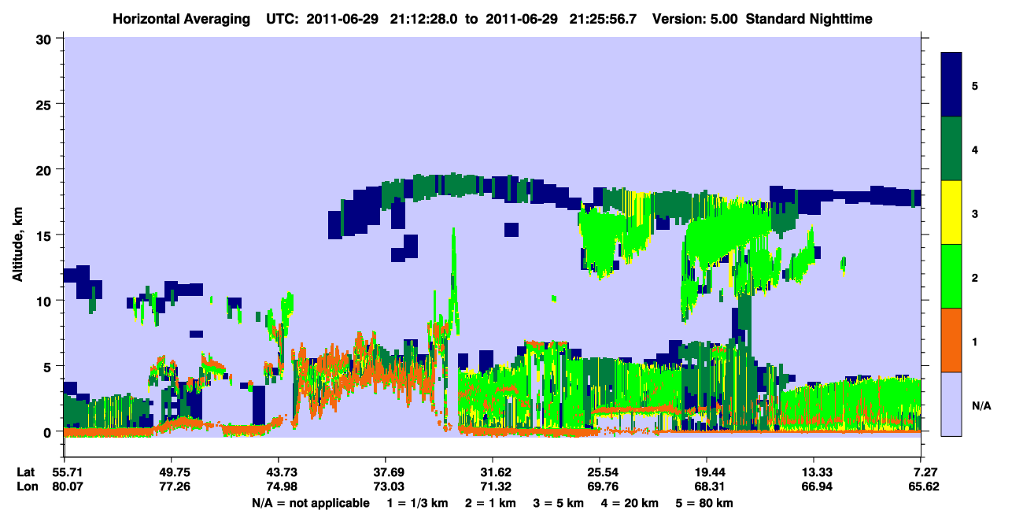
Task: Click the 'Lat' row label
Action: pyautogui.click(x=25, y=472)
